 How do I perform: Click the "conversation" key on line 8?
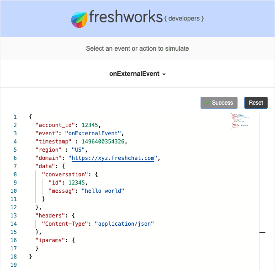tap(65, 175)
